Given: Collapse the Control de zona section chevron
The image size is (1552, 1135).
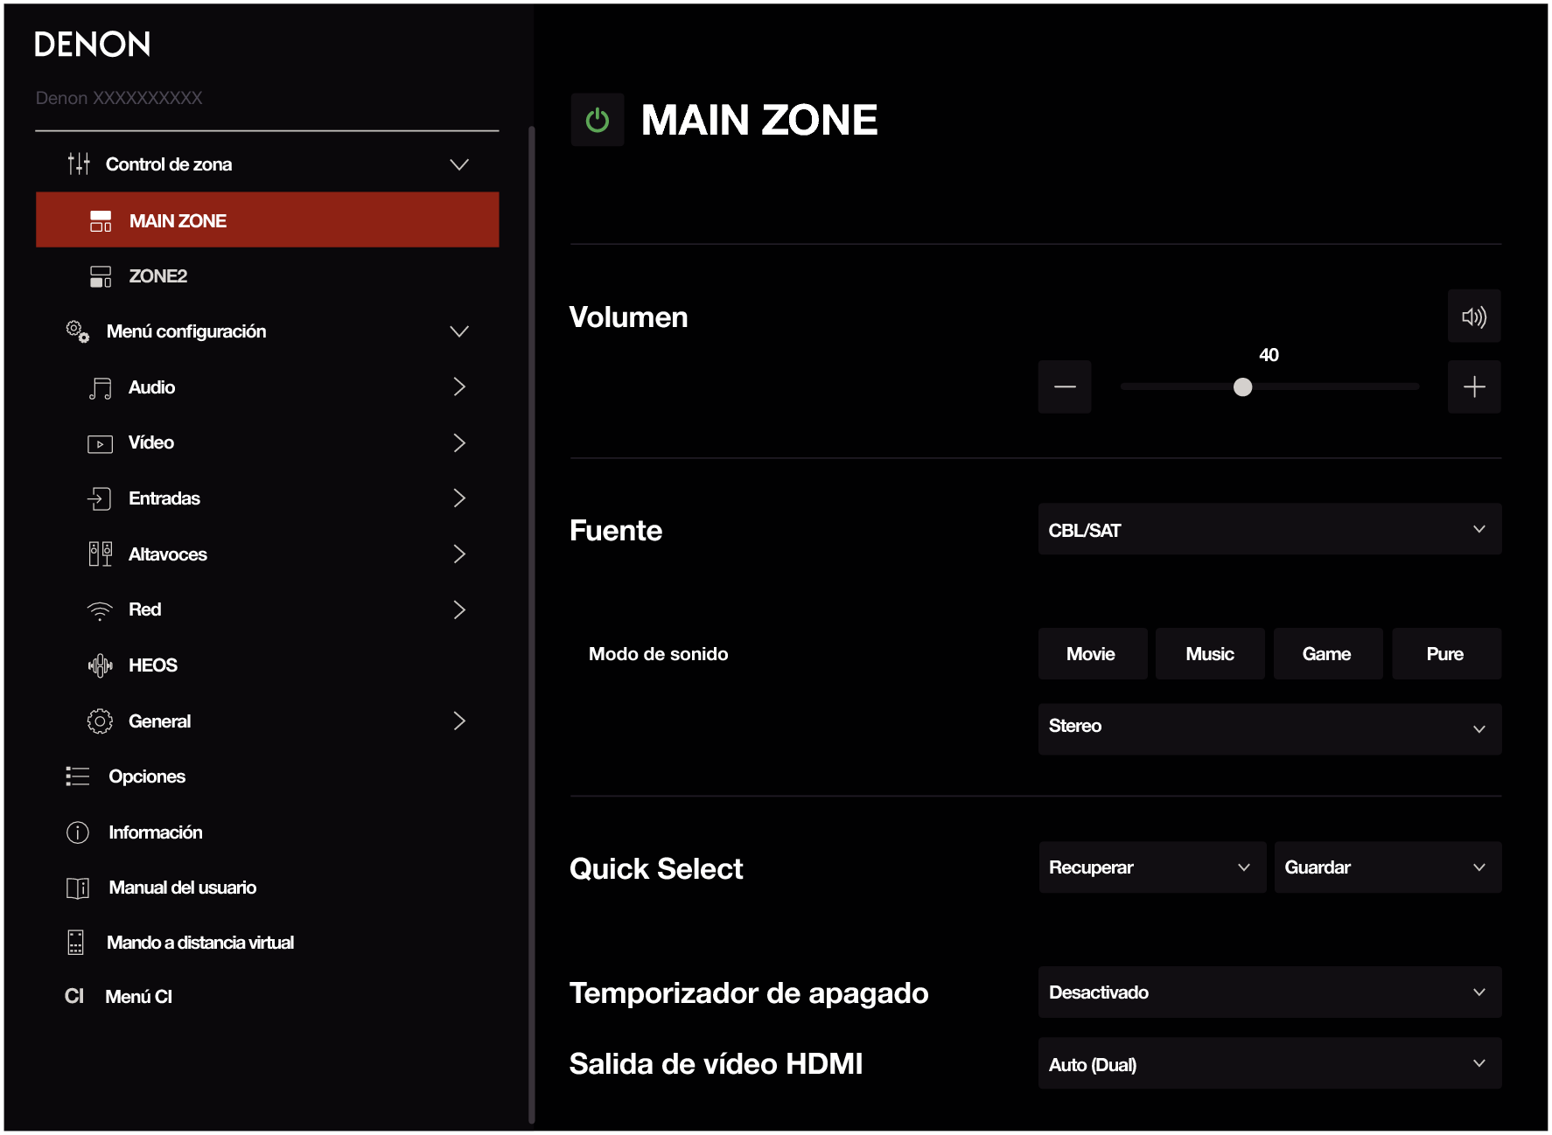Looking at the screenshot, I should click(459, 164).
